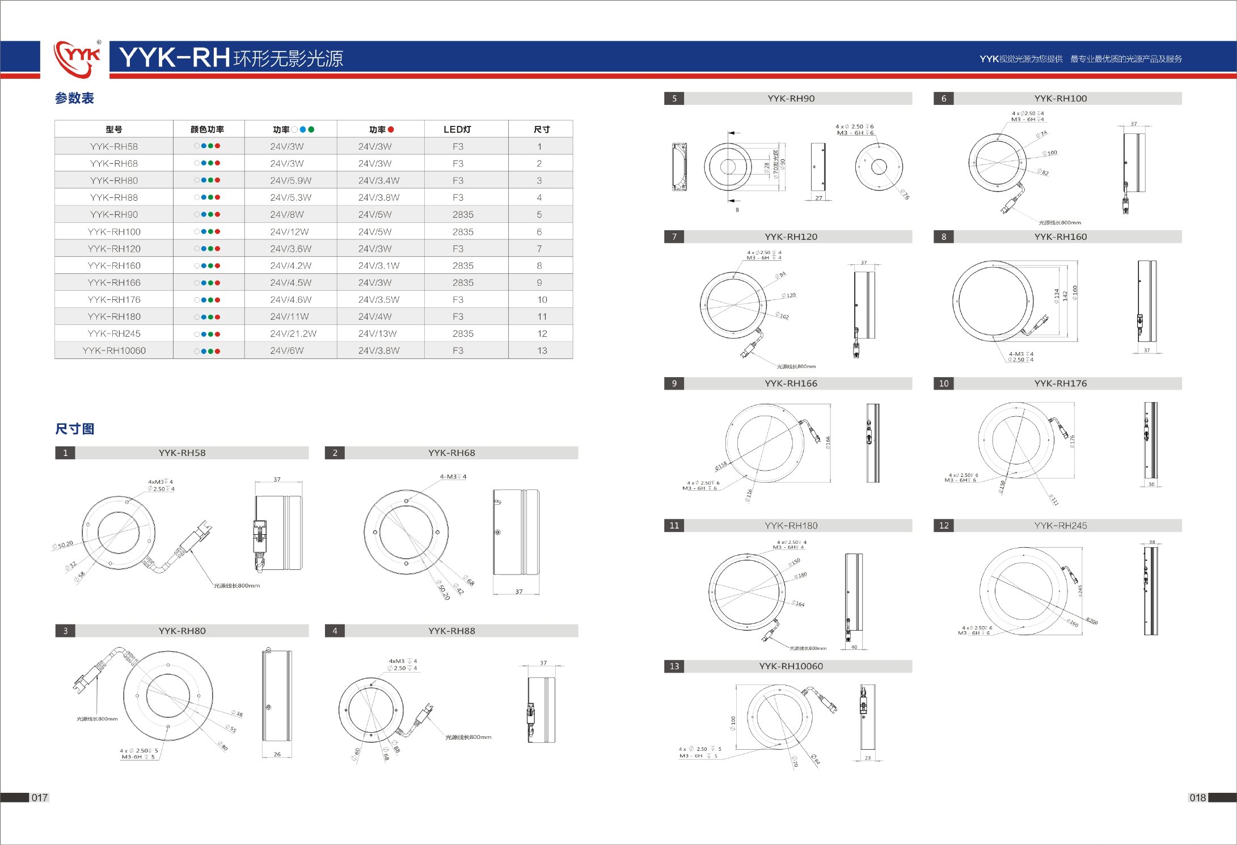This screenshot has height=845, width=1237.
Task: Click the YYK-RH58 model cell in the table
Action: coord(114,146)
